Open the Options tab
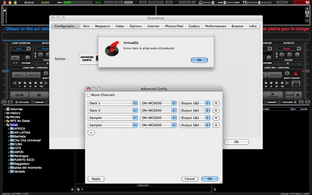This screenshot has width=312, height=195. point(135,26)
